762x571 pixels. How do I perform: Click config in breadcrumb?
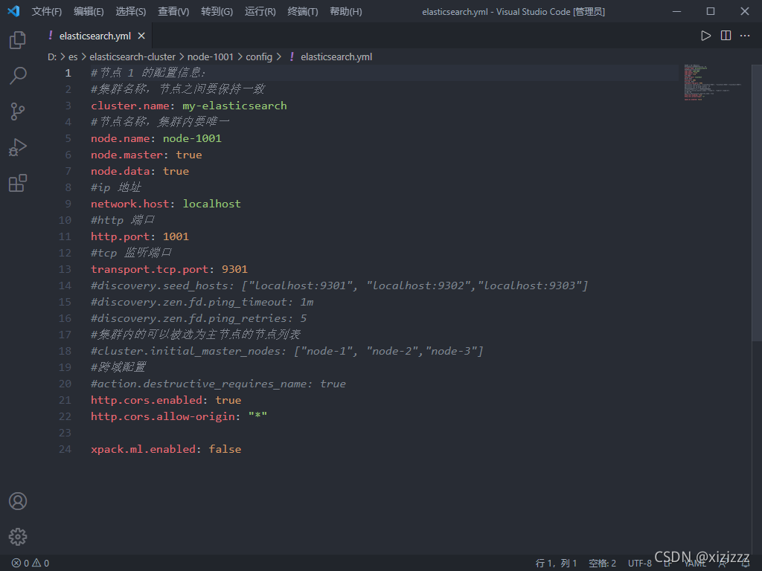pyautogui.click(x=259, y=57)
